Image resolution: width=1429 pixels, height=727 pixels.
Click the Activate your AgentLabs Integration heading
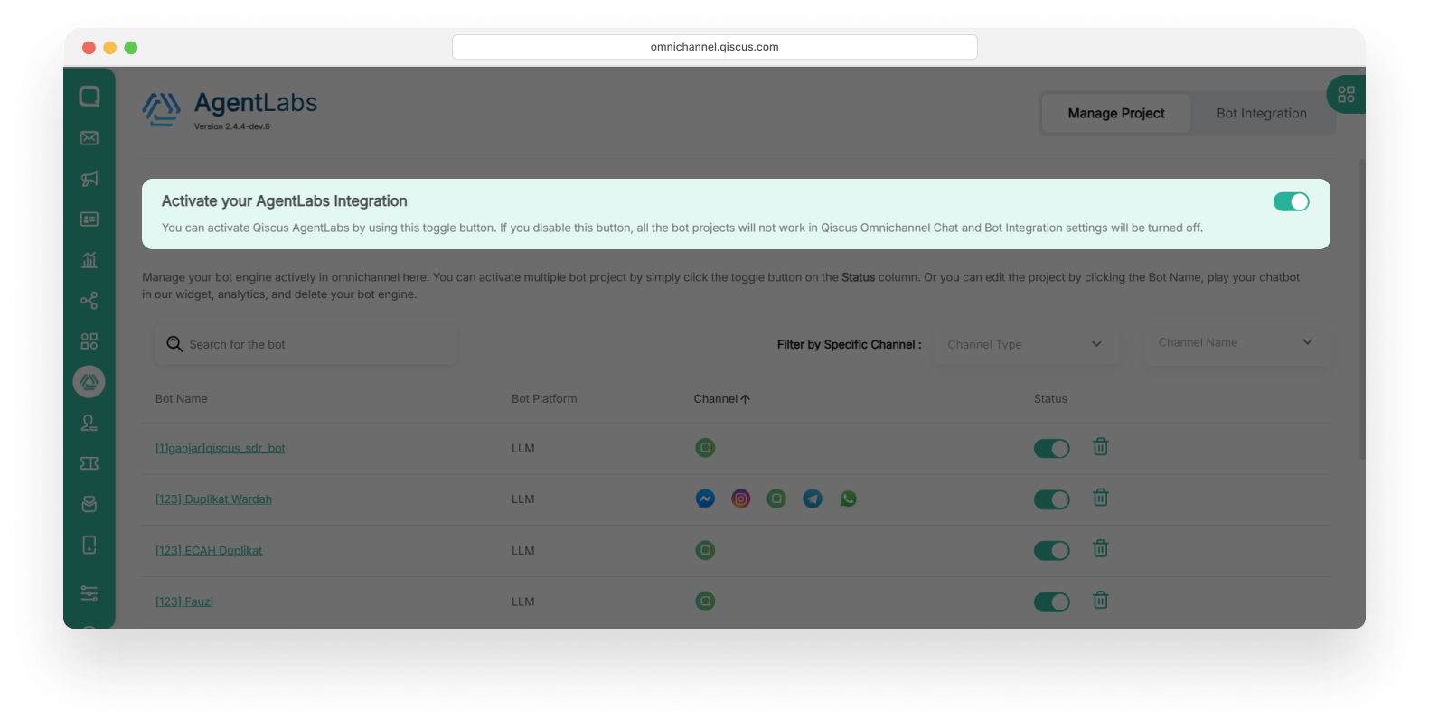285,201
